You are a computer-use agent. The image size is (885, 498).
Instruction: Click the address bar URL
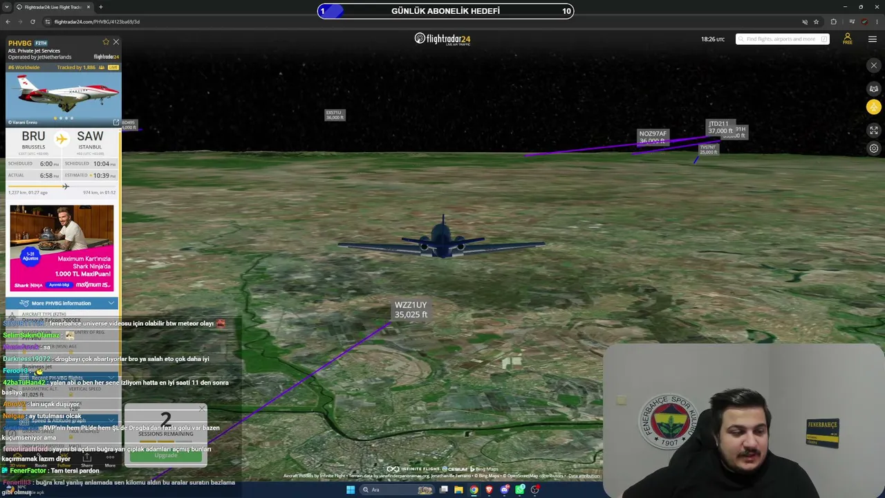[x=97, y=21]
